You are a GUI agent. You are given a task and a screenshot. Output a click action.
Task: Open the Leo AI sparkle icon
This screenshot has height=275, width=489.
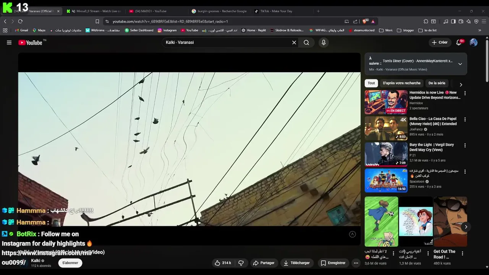pos(468,21)
